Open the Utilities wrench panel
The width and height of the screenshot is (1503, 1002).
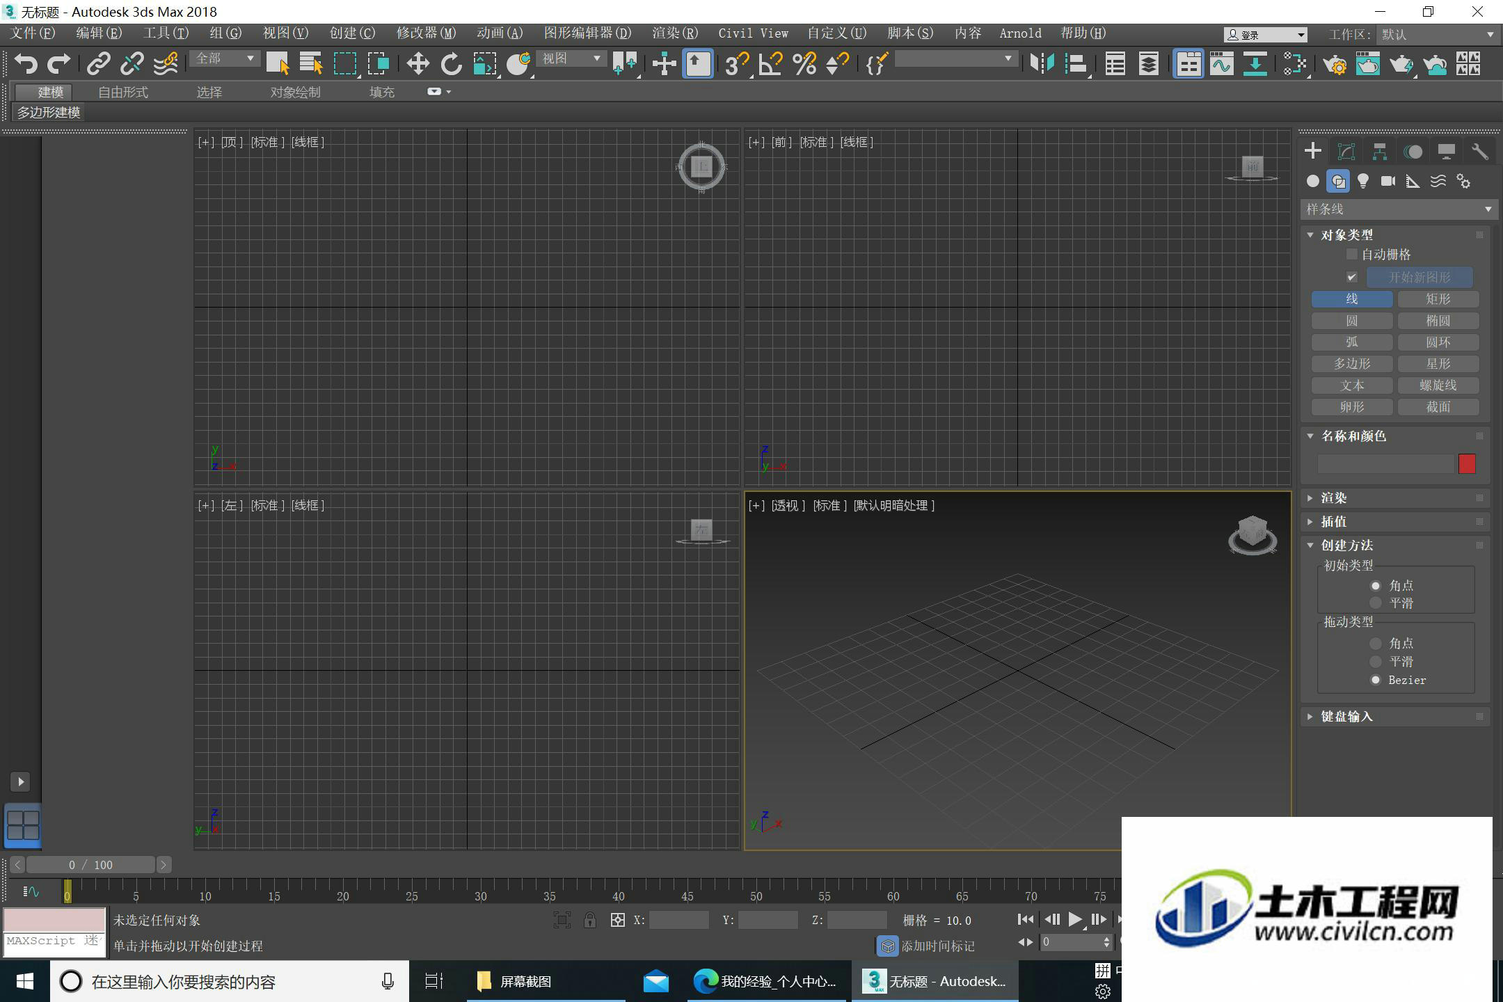point(1479,152)
